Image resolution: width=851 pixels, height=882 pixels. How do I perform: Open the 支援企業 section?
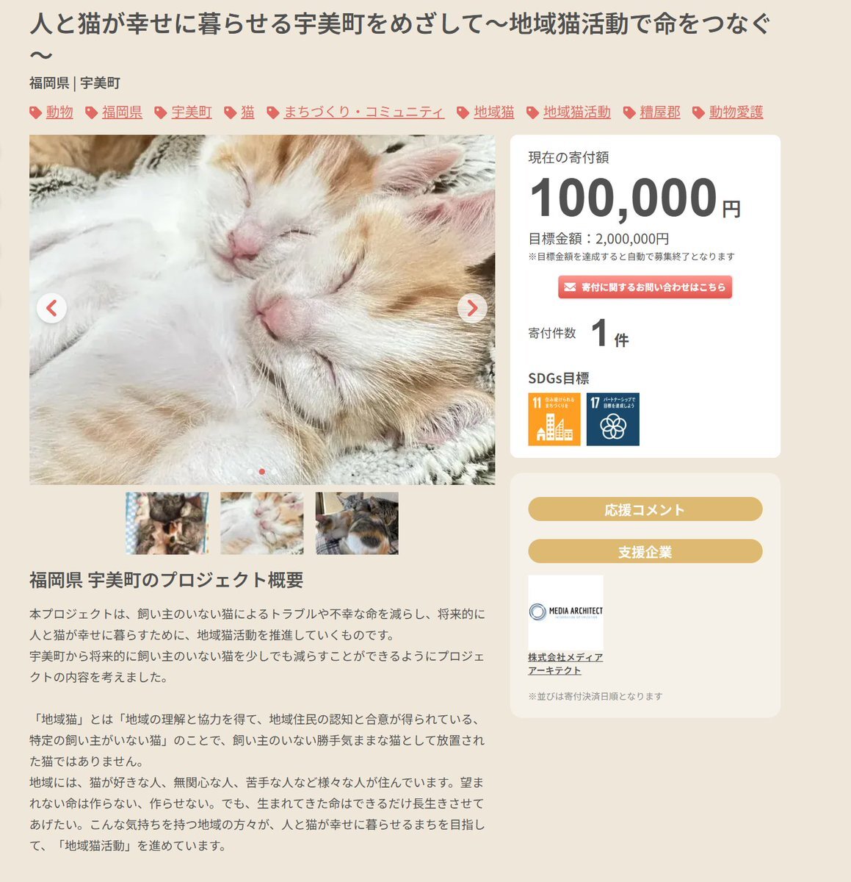point(645,551)
